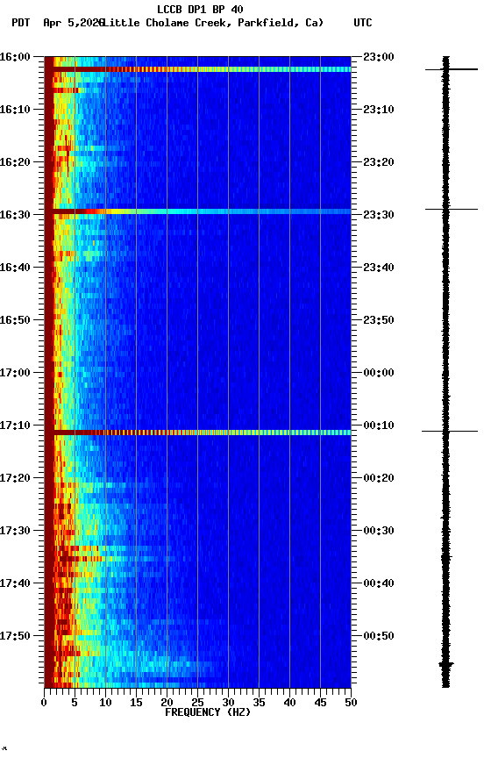Click the 17:30 PDT time label
484x758 pixels.
(x=15, y=531)
